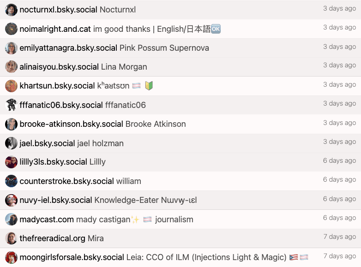Click the jael.bsky.social avatar
The height and width of the screenshot is (267, 361).
[11, 143]
